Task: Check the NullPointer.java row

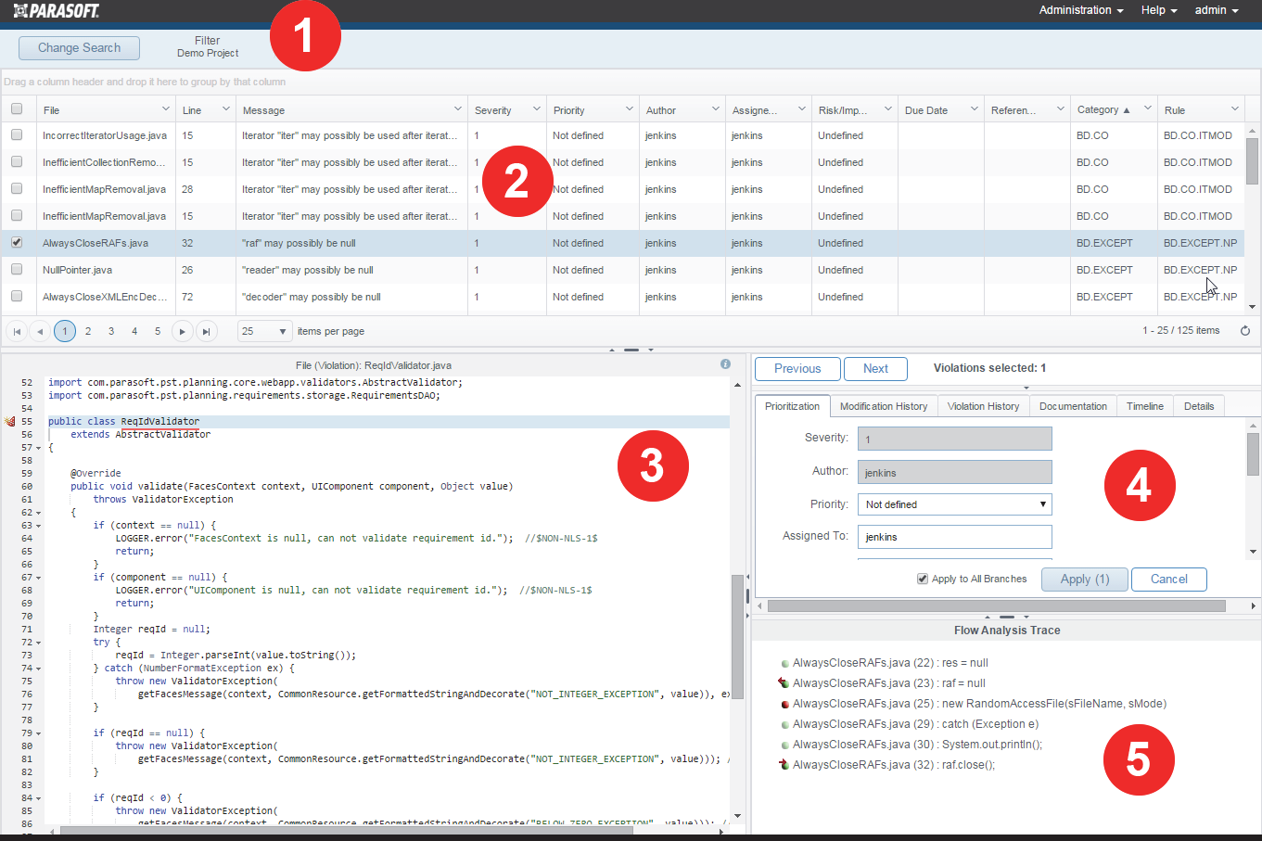Action: click(x=17, y=269)
